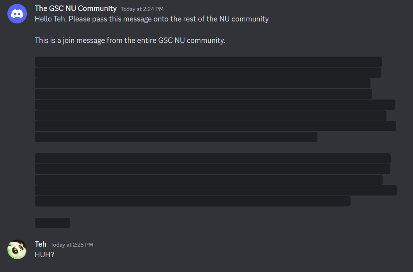Screen dimensions: 413x272
Task: Reveal second line of the first spoiler paragraph
Action: click(x=208, y=73)
